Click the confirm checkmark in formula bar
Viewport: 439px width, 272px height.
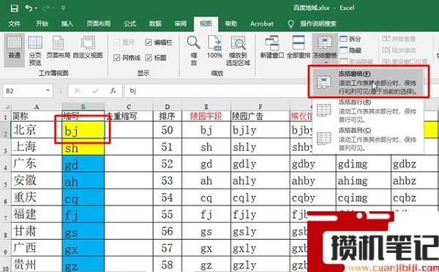click(95, 91)
